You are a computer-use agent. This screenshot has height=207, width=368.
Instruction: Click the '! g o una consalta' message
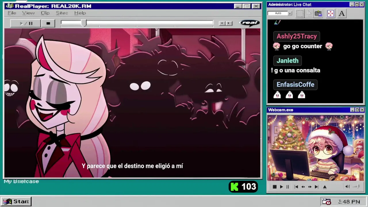click(296, 70)
